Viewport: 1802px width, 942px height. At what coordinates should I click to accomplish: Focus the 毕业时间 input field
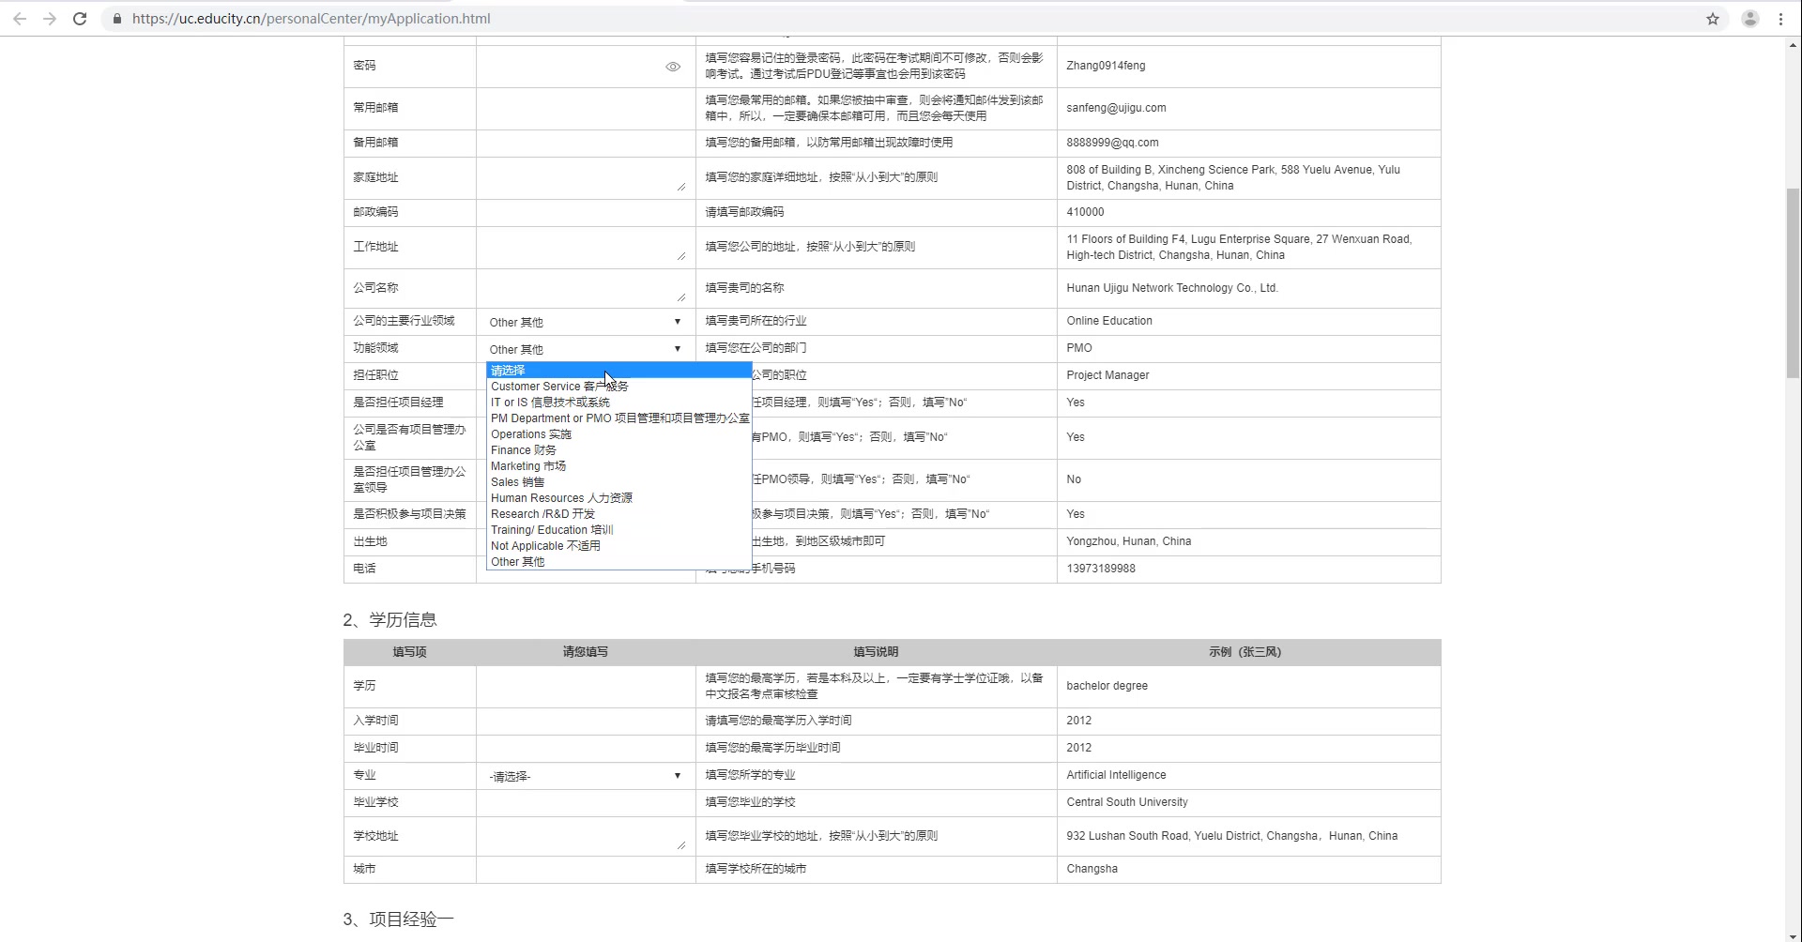[586, 748]
